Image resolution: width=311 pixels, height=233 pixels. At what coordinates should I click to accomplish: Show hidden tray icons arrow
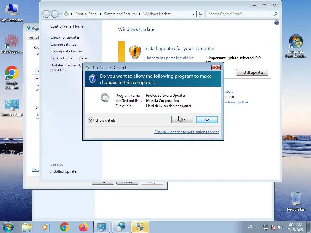pyautogui.click(x=258, y=227)
